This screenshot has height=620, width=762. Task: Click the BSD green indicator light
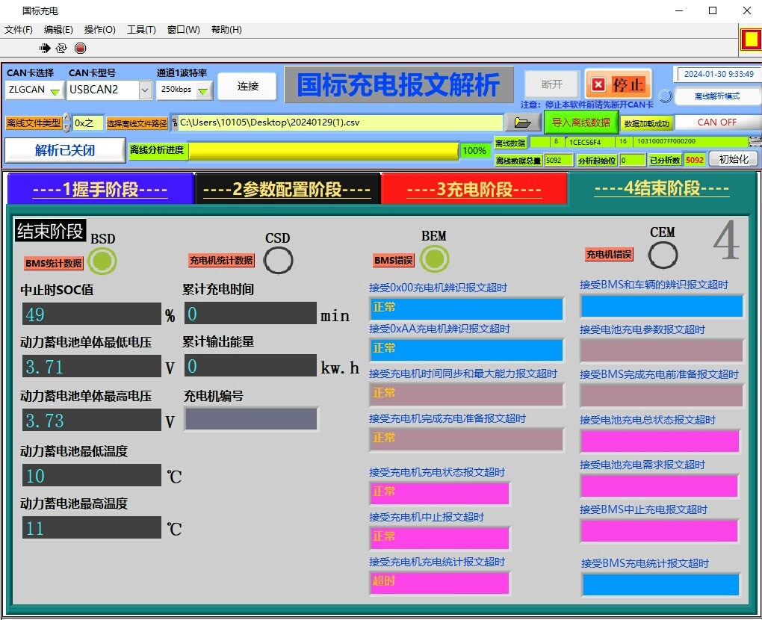click(x=102, y=261)
